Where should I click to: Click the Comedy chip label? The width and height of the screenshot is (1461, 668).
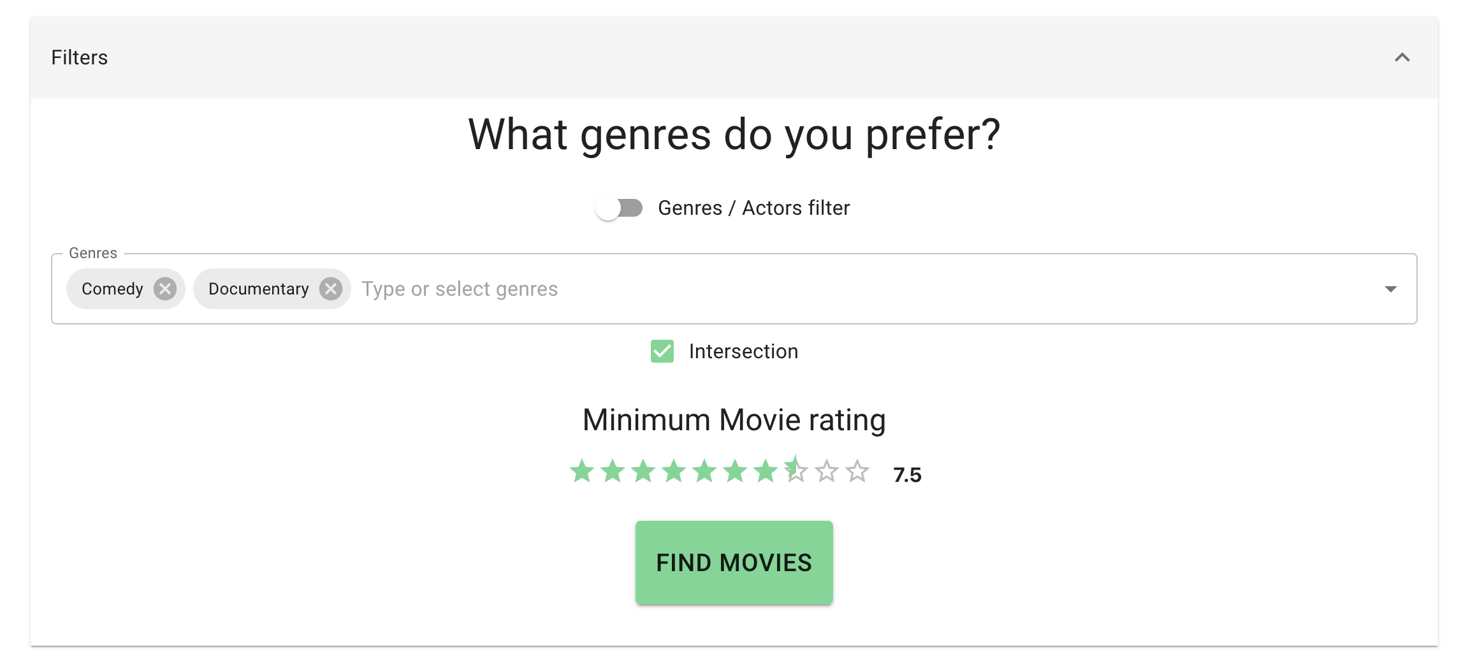pyautogui.click(x=112, y=289)
